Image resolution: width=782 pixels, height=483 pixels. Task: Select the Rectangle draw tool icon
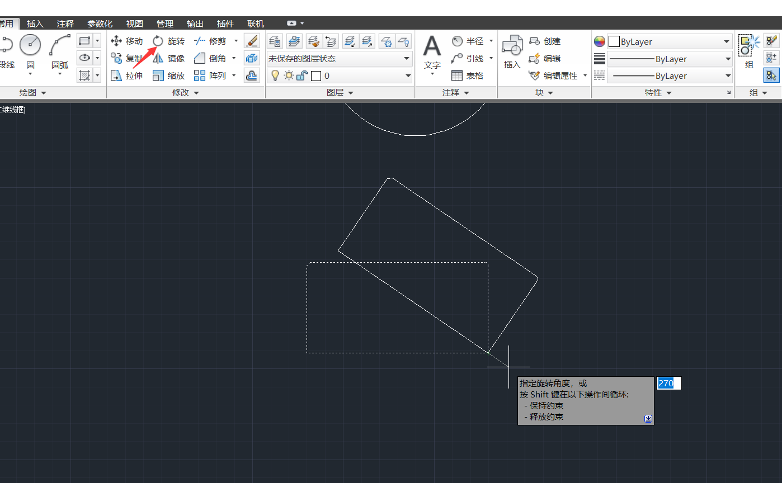coord(84,41)
